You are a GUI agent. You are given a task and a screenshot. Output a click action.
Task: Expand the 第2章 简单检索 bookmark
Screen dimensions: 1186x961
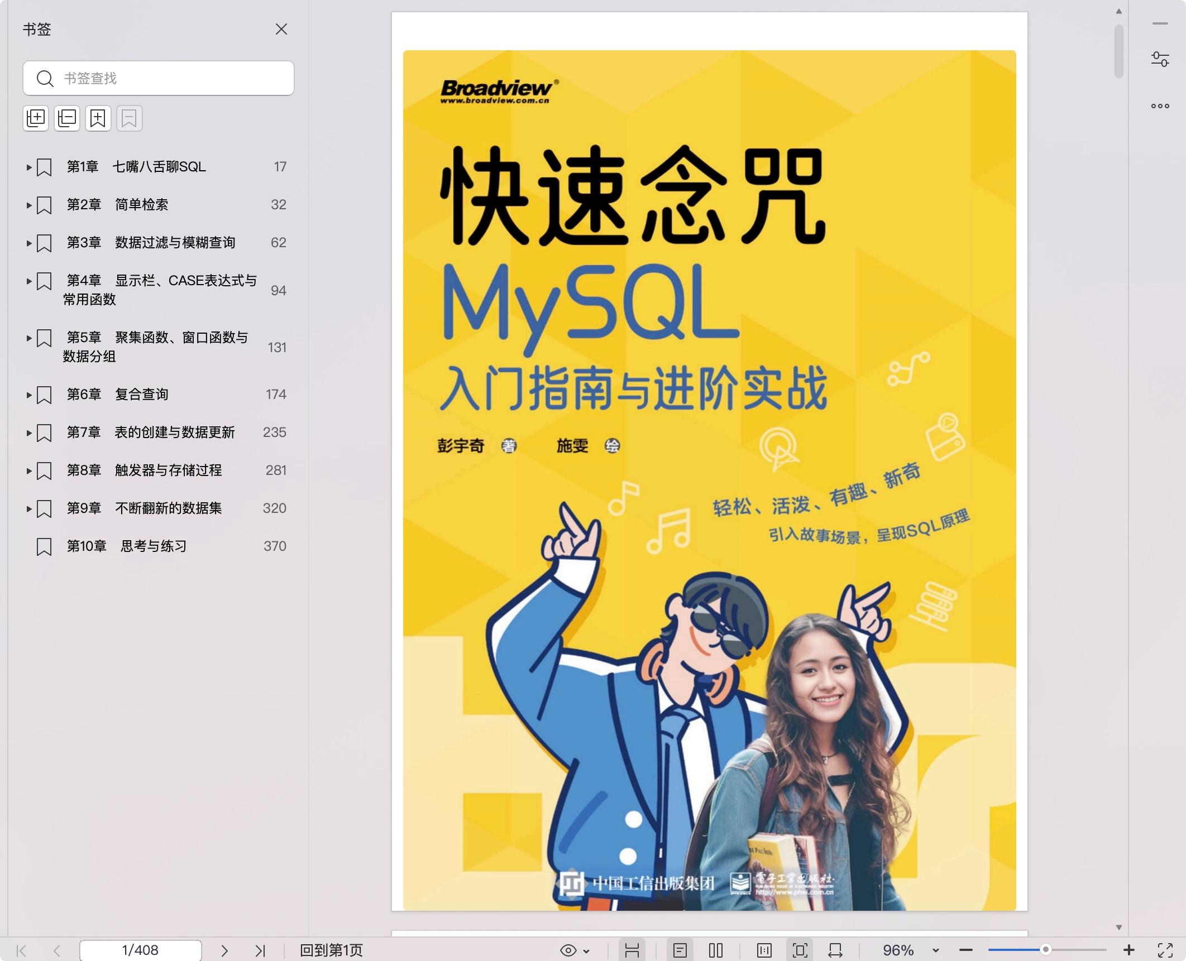click(x=29, y=205)
